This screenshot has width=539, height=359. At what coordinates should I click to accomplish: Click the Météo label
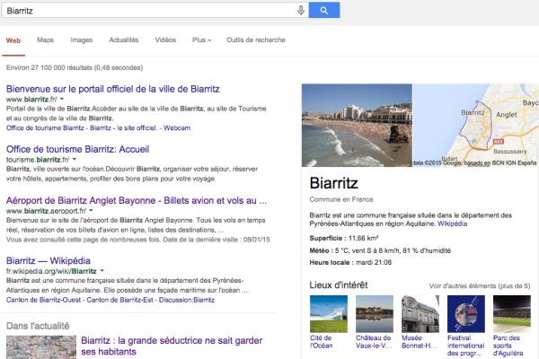click(x=320, y=250)
